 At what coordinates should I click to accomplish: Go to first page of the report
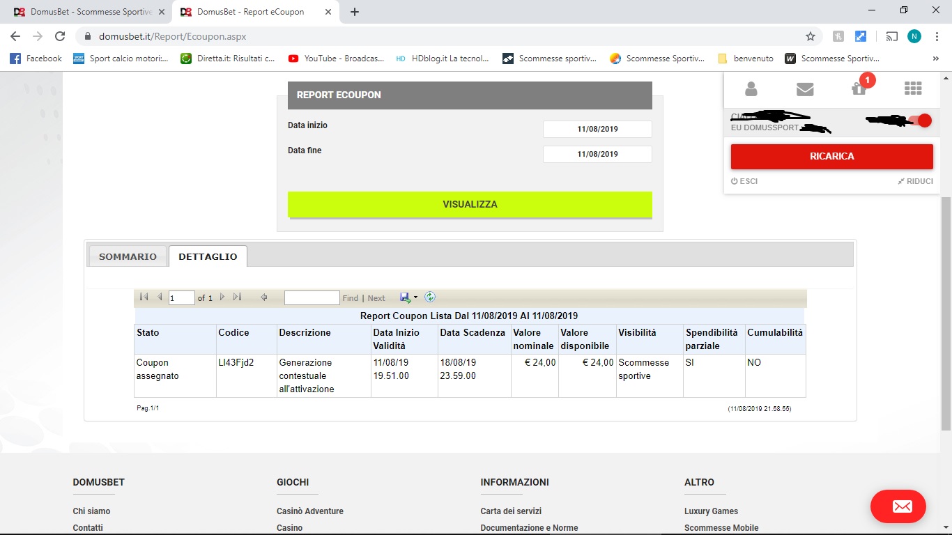[x=144, y=297]
